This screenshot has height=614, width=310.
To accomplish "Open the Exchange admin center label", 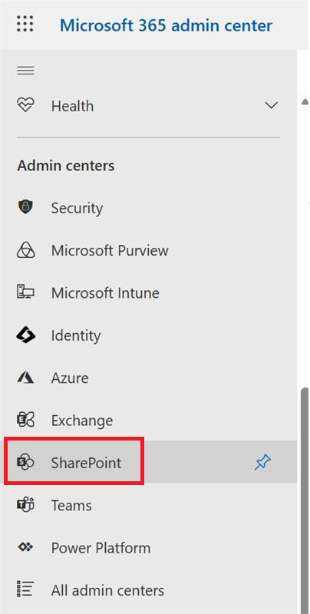I will pos(82,420).
